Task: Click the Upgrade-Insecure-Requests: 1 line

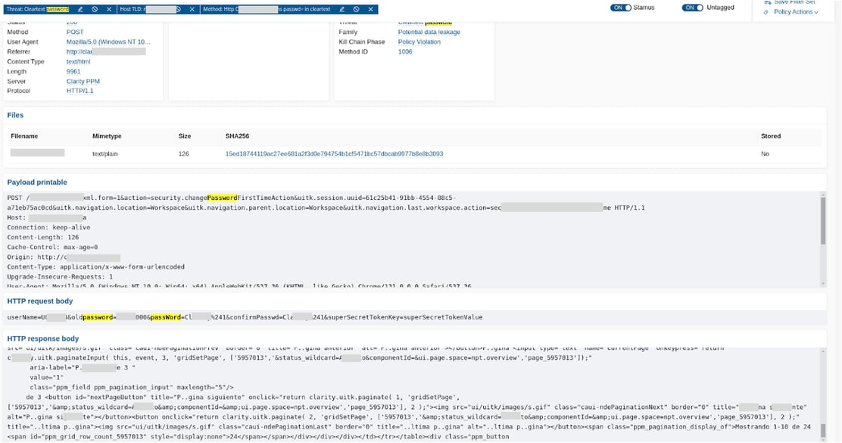Action: pyautogui.click(x=60, y=276)
